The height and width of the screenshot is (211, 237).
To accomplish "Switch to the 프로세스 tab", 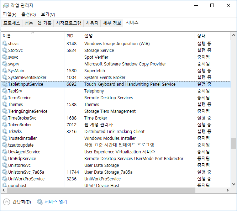I will coord(12,23).
